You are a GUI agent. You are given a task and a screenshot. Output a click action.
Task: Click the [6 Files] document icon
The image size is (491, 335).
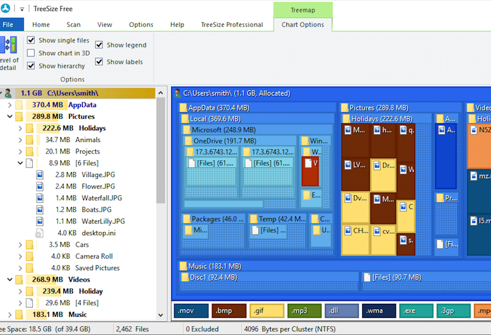[x=29, y=163]
